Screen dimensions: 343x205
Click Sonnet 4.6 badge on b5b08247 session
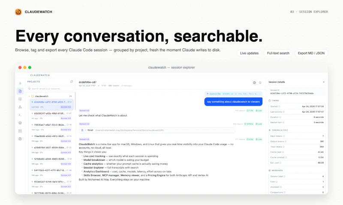(66, 118)
